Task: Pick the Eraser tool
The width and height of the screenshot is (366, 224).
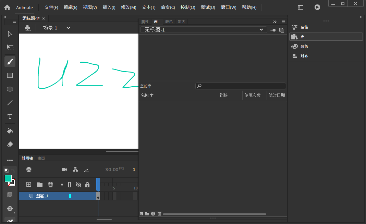Action: coord(10,144)
